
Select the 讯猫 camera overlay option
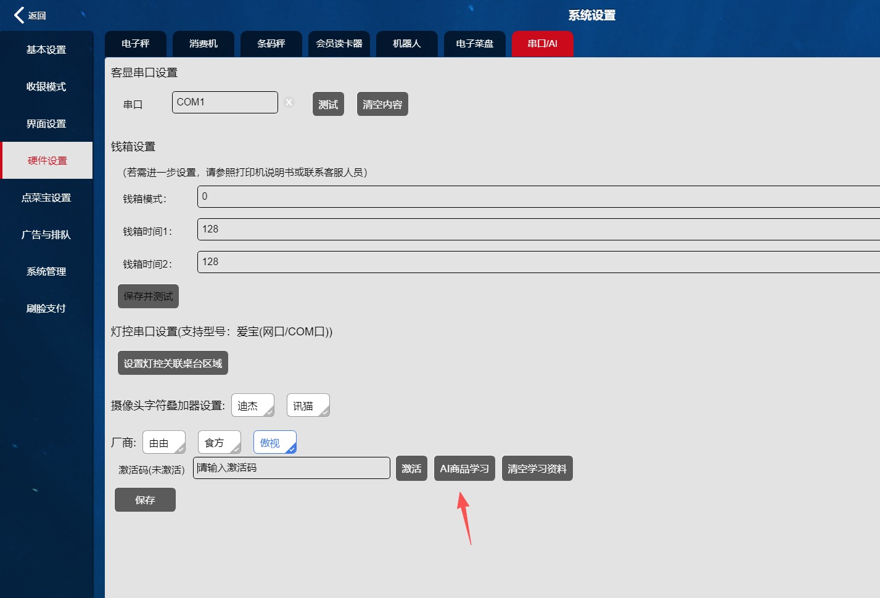308,406
